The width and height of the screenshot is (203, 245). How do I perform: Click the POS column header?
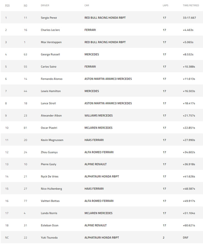coord(7,5)
